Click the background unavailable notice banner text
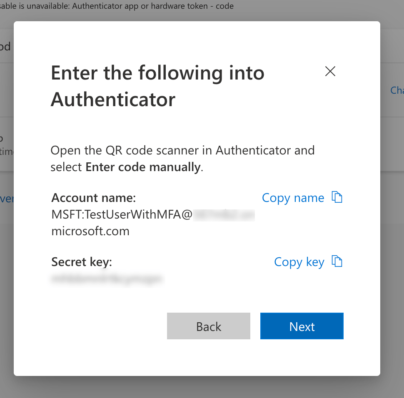 117,6
